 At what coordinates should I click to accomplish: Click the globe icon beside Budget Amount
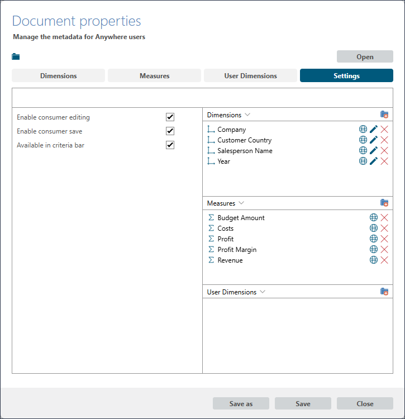[x=374, y=218]
